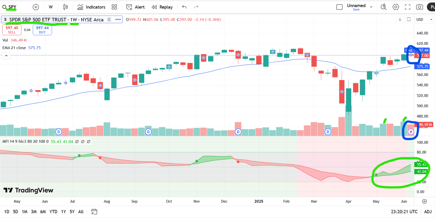The width and height of the screenshot is (435, 218).
Task: Open the indicator templates grid icon
Action: tap(115, 7)
